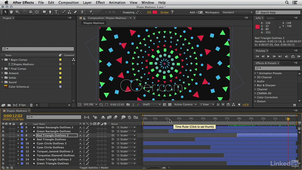Screen dimensions: 302x170
Task: Select the Selection arrow tool
Action: click(x=5, y=12)
